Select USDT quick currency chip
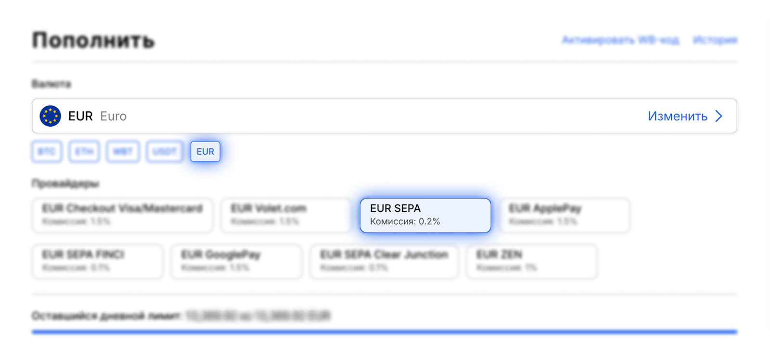Viewport: 770px width, 351px height. point(165,152)
